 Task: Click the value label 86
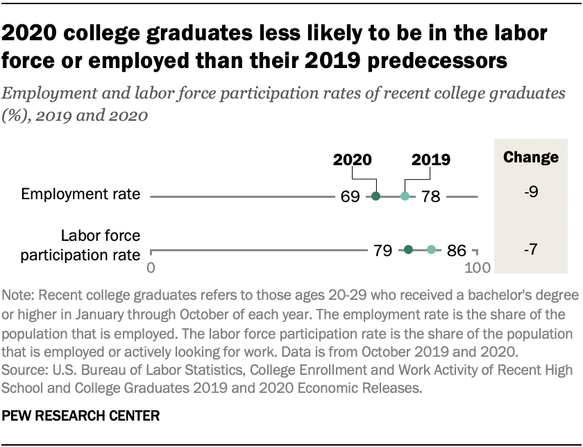click(x=457, y=251)
